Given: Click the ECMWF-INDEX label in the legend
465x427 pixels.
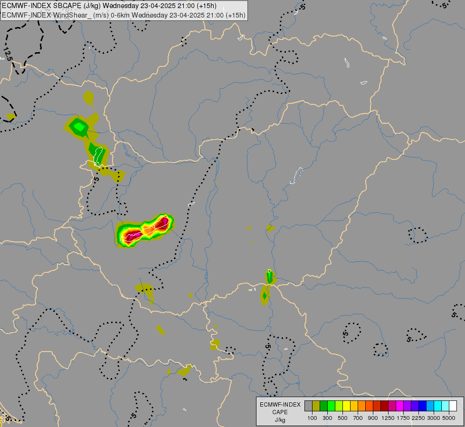Looking at the screenshot, I should (280, 405).
